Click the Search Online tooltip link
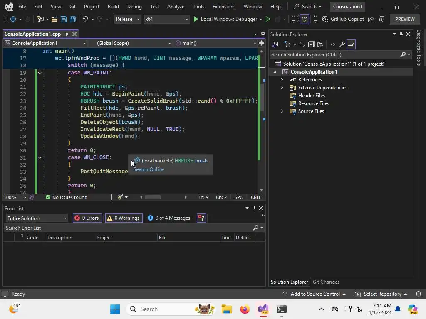Image resolution: width=426 pixels, height=319 pixels. coord(149,169)
